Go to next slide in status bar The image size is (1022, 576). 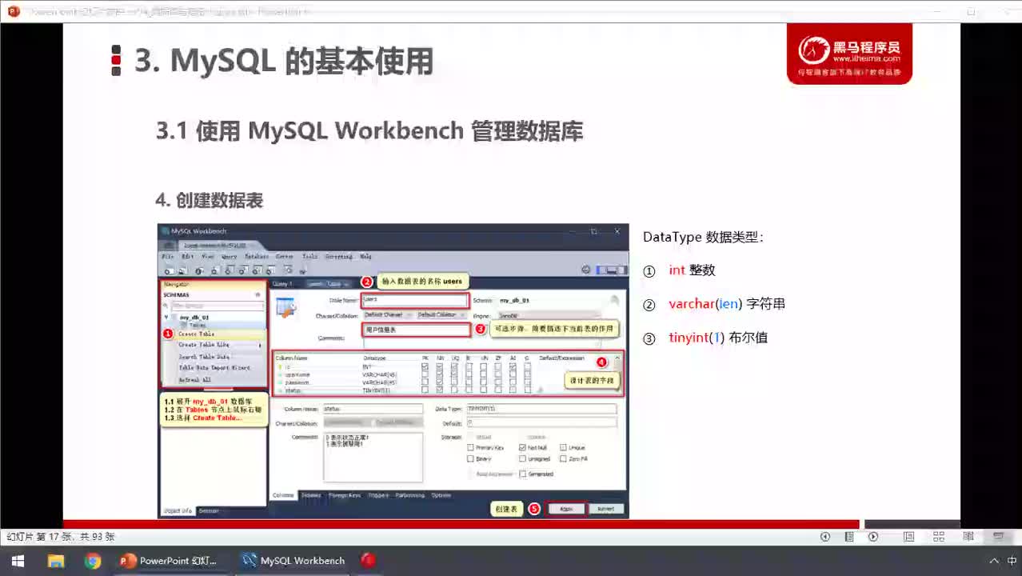click(873, 537)
